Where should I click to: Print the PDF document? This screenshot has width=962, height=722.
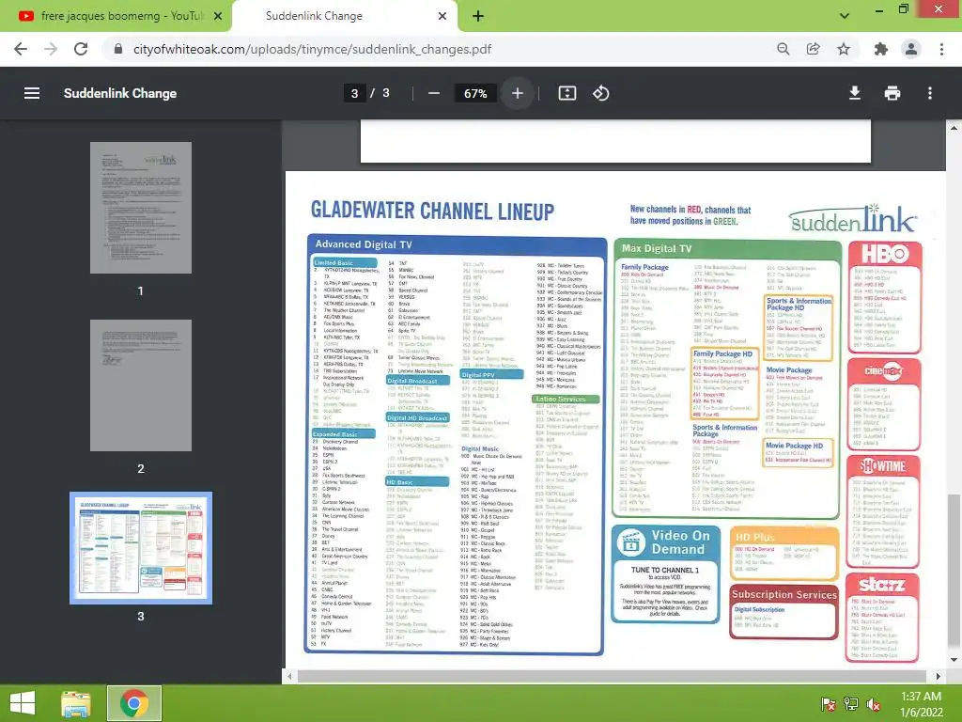(x=892, y=93)
